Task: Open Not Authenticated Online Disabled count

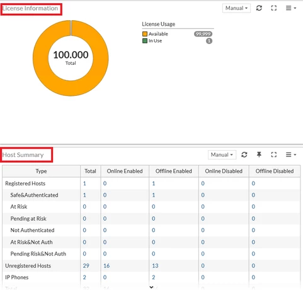Action: tap(203, 230)
